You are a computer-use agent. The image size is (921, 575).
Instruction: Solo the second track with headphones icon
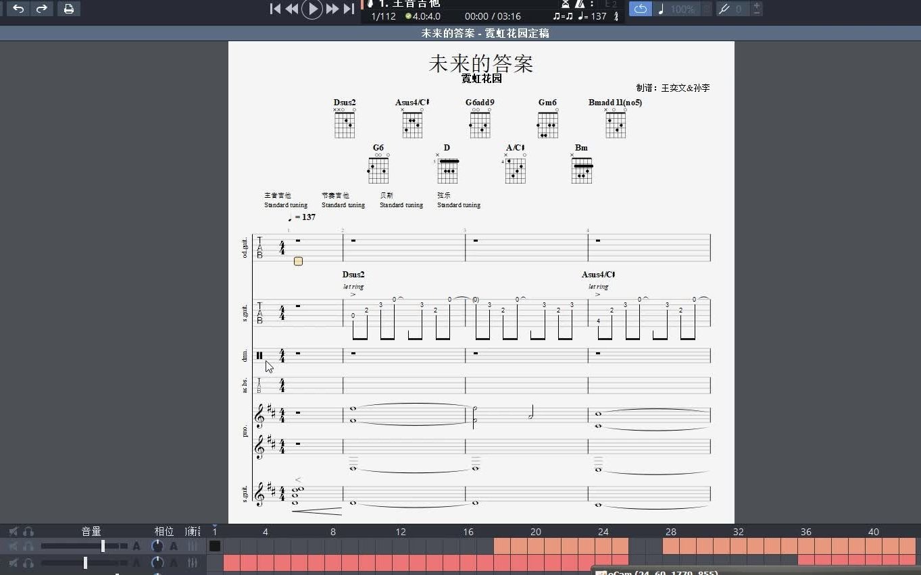click(x=28, y=562)
